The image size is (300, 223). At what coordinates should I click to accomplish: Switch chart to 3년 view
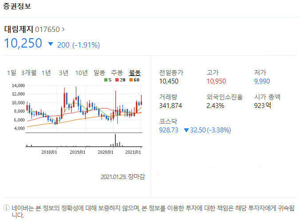point(63,73)
